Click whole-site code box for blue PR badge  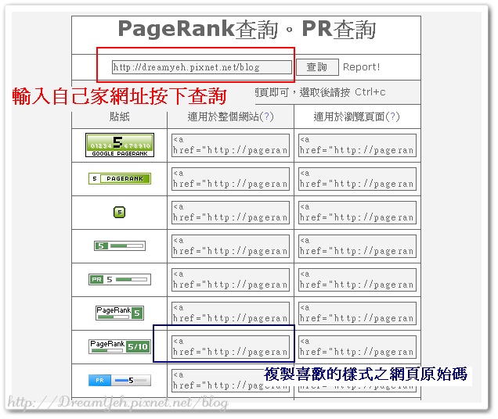pos(230,381)
